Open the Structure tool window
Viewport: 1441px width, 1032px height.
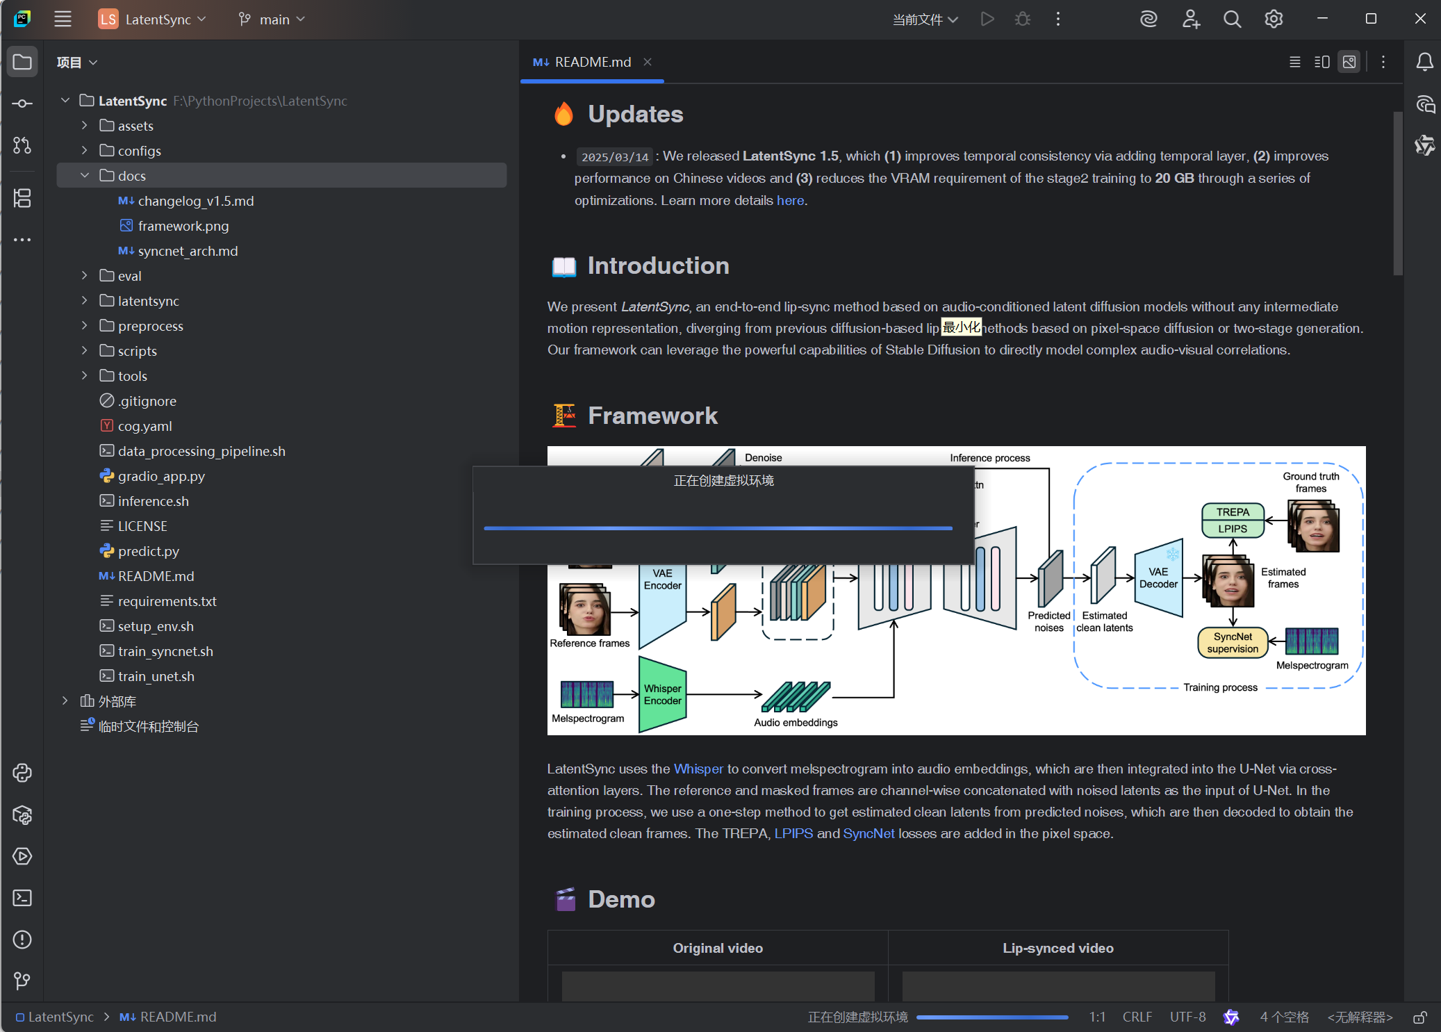point(22,198)
